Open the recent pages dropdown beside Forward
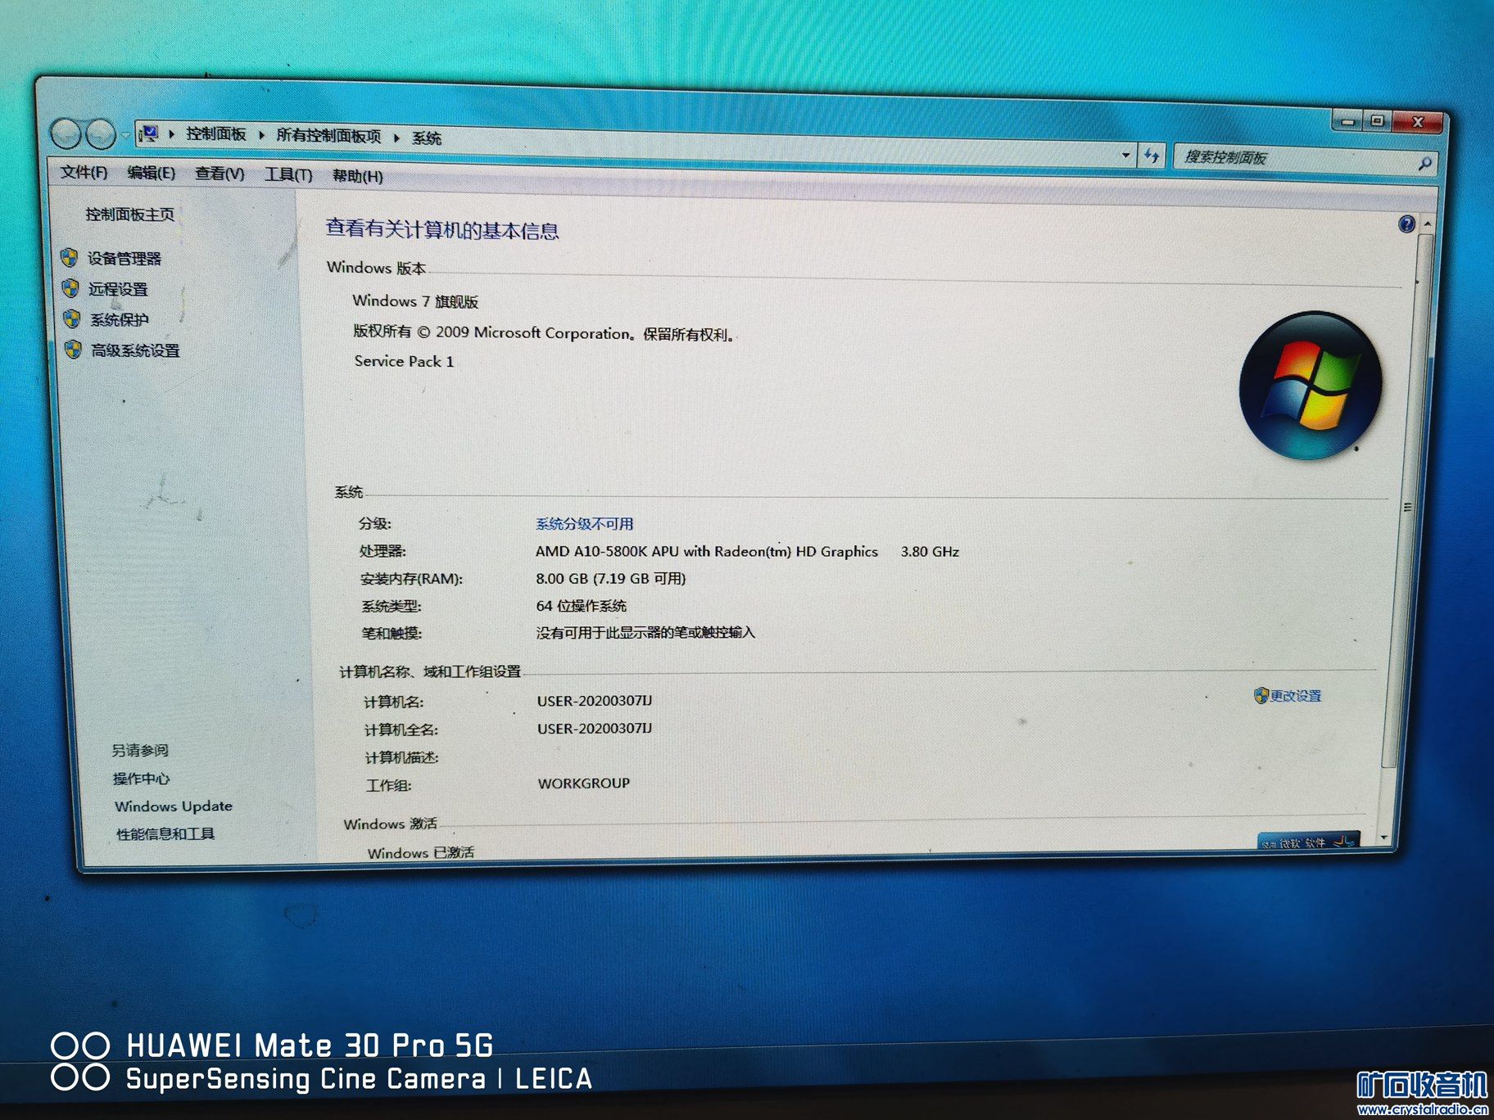Viewport: 1494px width, 1120px height. pos(125,134)
